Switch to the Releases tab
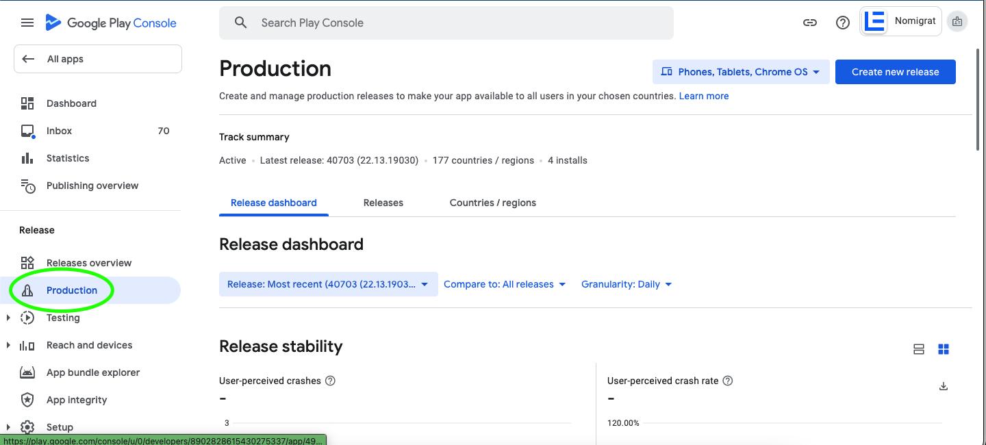Viewport: 986px width, 445px height. tap(383, 203)
